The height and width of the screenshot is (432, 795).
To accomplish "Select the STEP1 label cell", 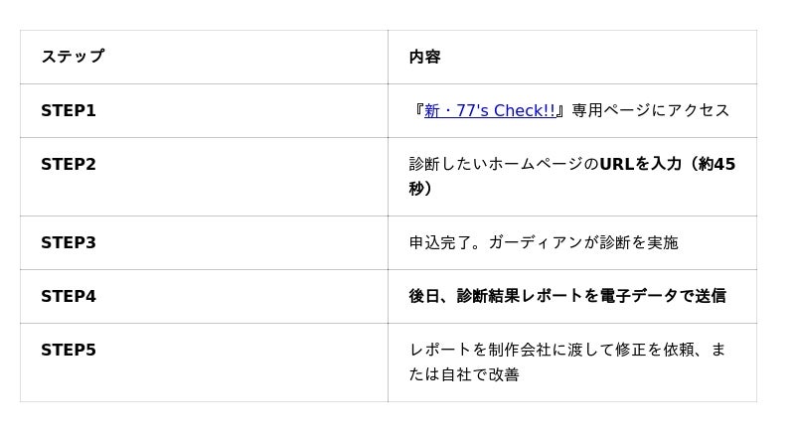I will pos(69,110).
